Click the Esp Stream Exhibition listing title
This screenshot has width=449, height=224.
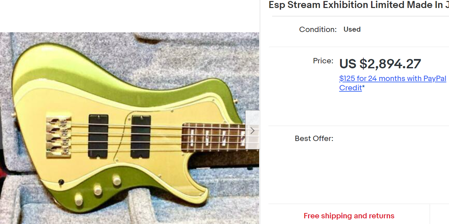359,5
